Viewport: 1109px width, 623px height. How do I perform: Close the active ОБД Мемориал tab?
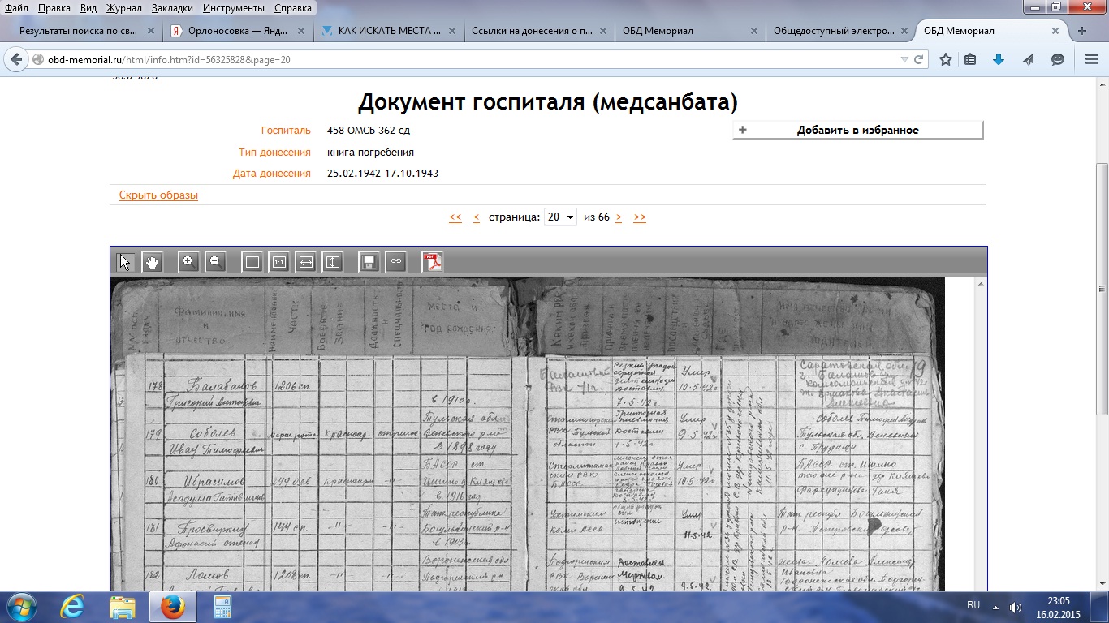[1055, 31]
